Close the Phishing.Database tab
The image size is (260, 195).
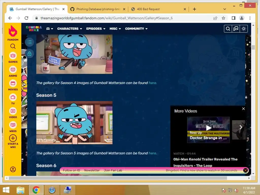tap(124, 9)
